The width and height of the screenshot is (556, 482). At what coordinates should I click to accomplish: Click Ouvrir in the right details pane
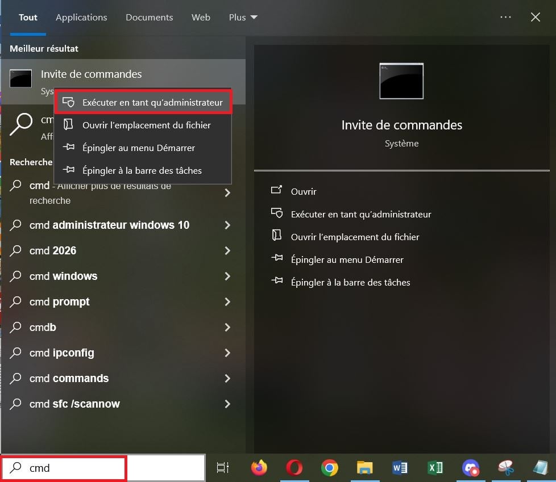pyautogui.click(x=304, y=191)
